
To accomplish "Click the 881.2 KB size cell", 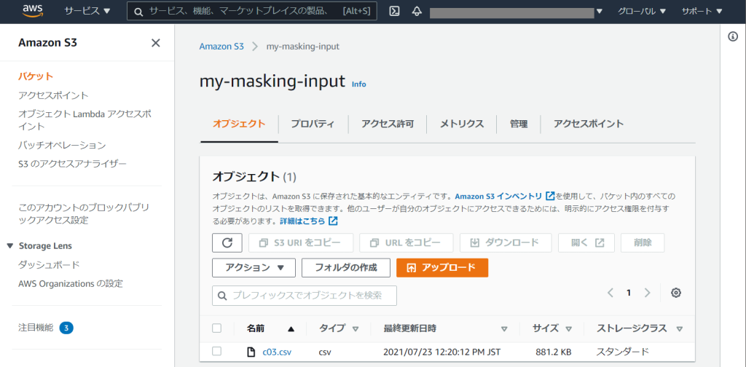I will point(554,352).
